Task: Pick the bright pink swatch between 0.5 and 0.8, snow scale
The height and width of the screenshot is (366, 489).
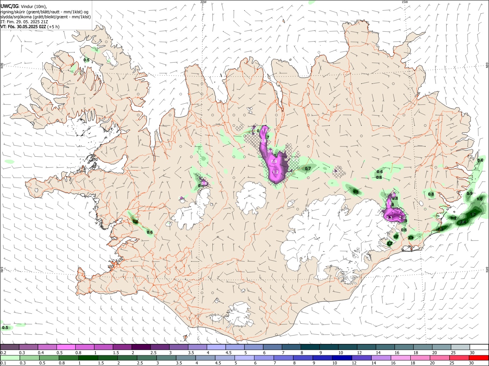Action: (x=66, y=347)
